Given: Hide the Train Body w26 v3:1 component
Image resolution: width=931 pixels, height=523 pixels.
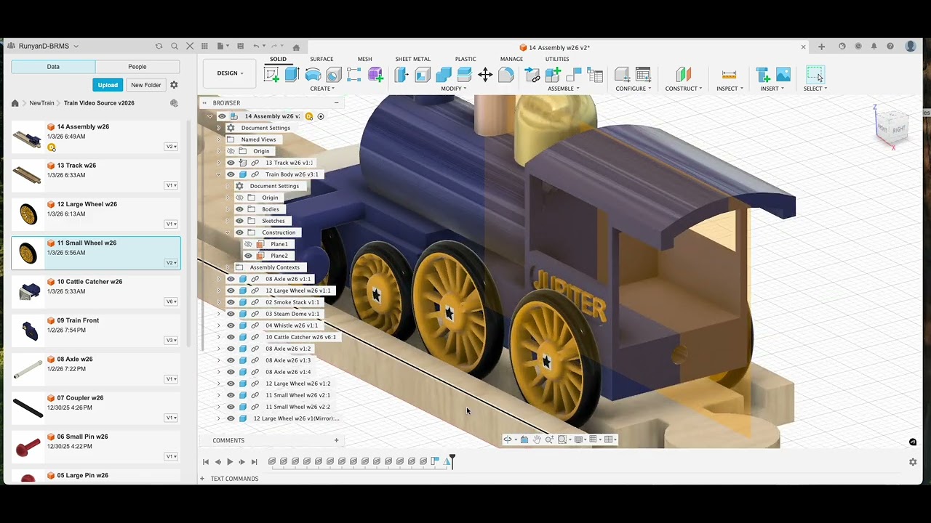Looking at the screenshot, I should pyautogui.click(x=231, y=174).
